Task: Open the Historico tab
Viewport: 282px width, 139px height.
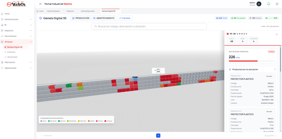Action: pos(70,11)
